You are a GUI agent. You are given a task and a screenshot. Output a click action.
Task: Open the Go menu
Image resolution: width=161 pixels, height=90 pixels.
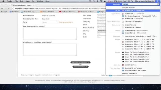tap(33, 1)
